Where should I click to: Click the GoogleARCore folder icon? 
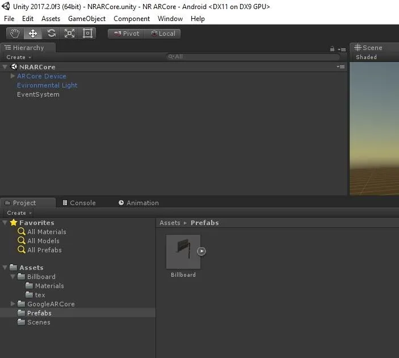21,303
